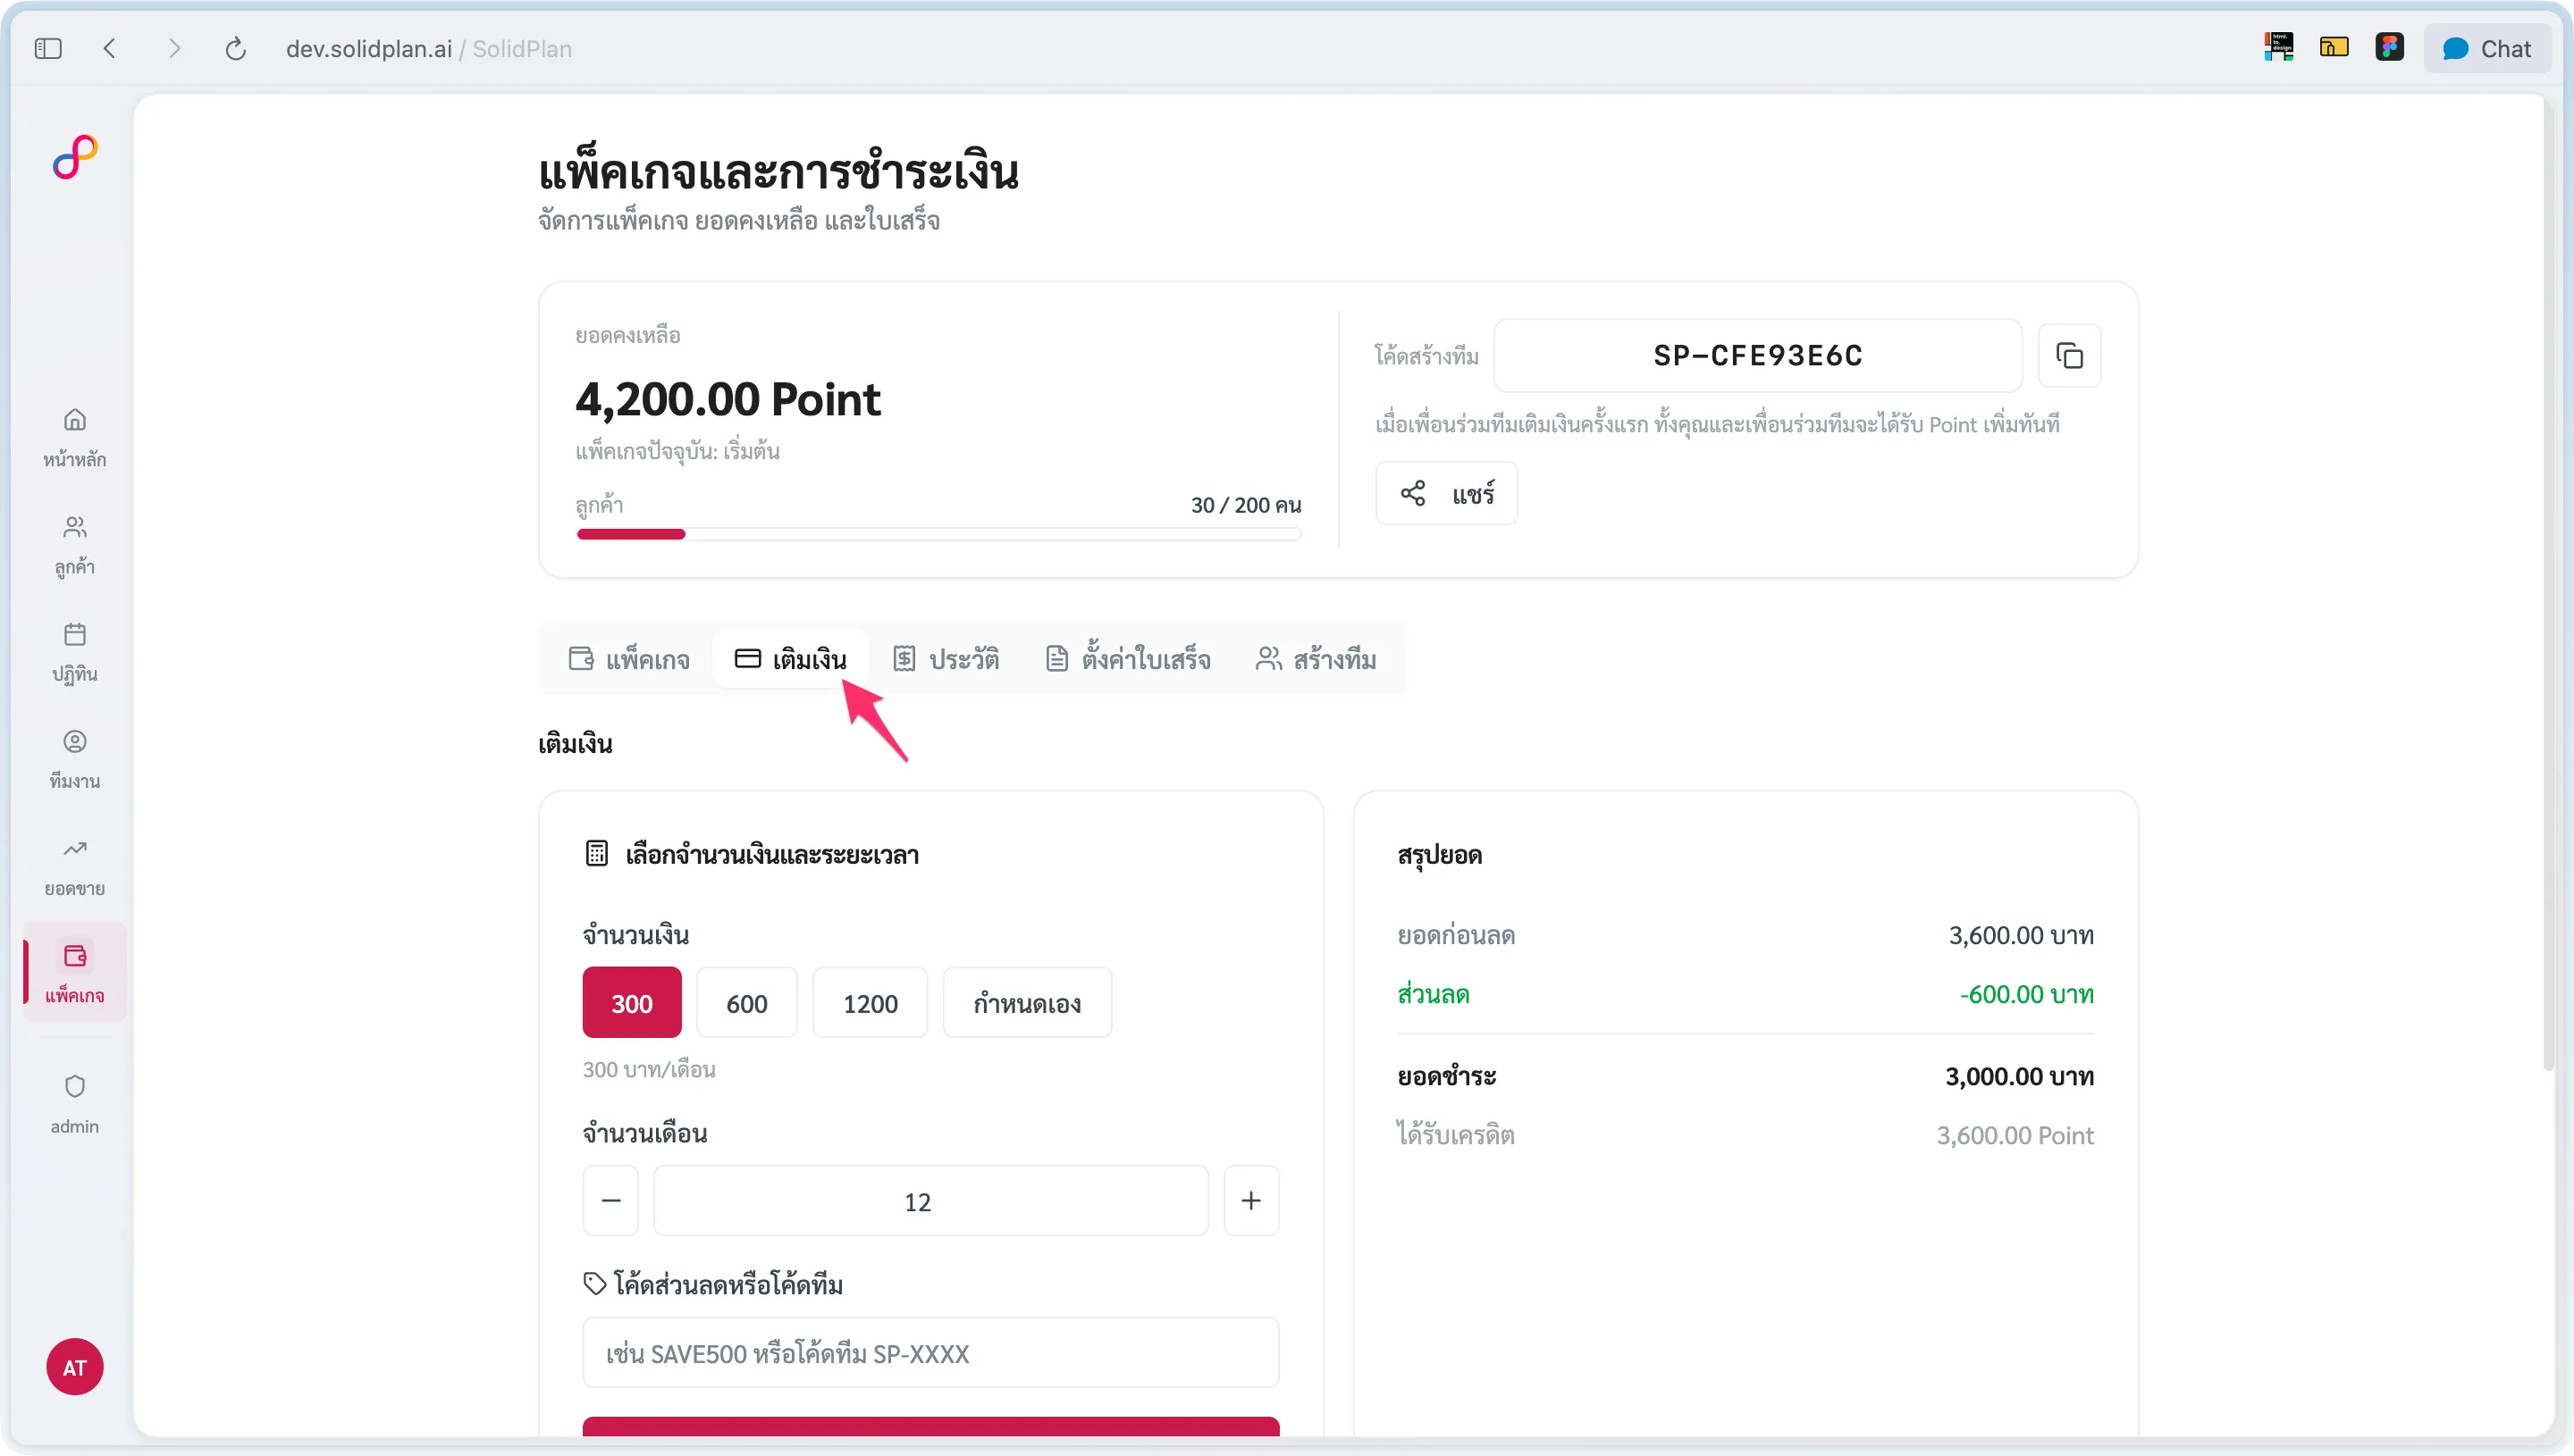2574x1456 pixels.
Task: Open the Figma extension icon
Action: click(2389, 47)
